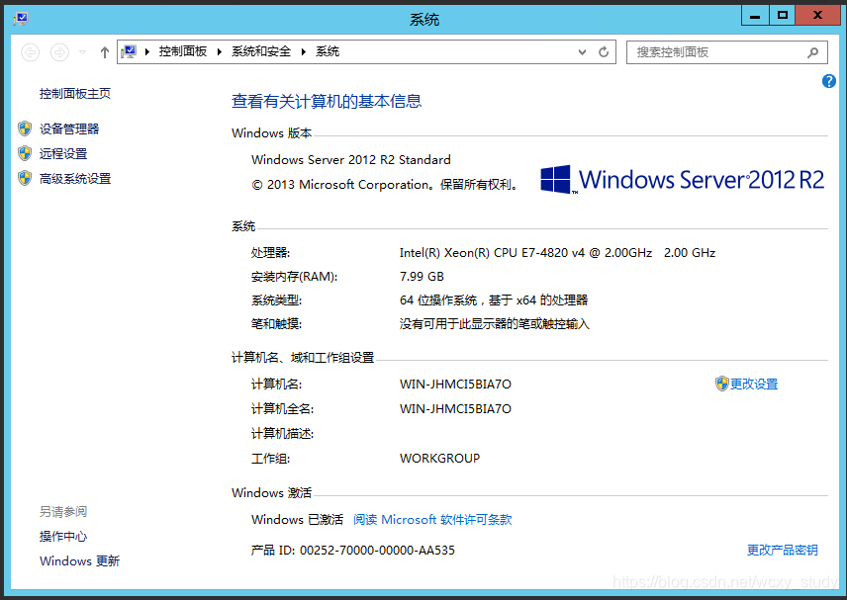
Task: Open the recent locations dropdown arrow
Action: click(x=83, y=52)
